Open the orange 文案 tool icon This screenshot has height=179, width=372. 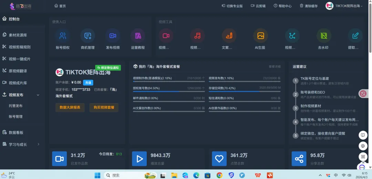click(229, 36)
